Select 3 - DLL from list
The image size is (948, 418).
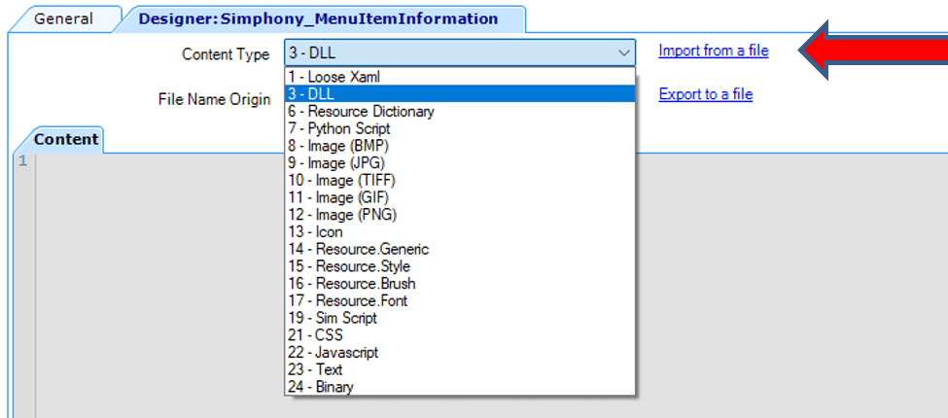[x=311, y=93]
